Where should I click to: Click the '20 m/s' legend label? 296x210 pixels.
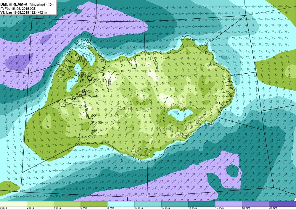(273, 208)
